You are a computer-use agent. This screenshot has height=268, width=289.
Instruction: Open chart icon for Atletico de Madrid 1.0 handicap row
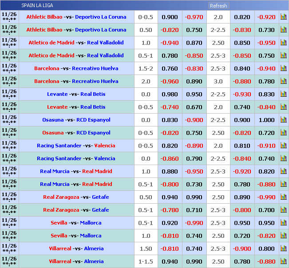pyautogui.click(x=283, y=43)
